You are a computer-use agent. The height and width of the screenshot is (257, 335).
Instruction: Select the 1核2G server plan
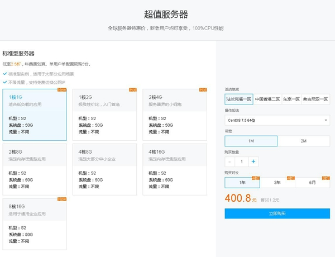[x=104, y=113]
